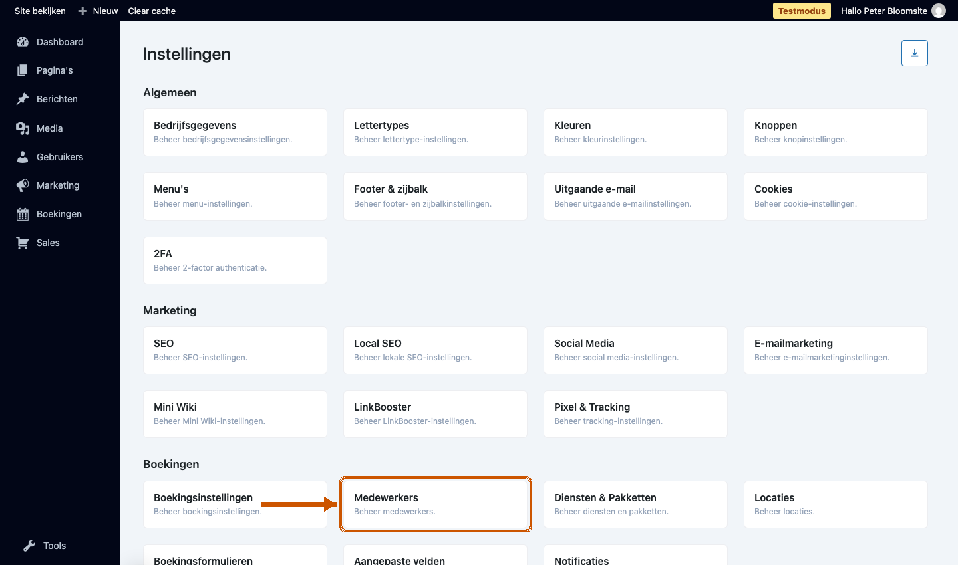Click Clear cache in top bar
958x565 pixels.
152,11
